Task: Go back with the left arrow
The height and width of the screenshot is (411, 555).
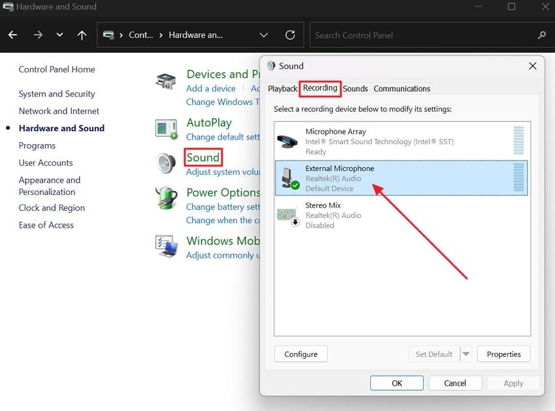Action: 13,35
